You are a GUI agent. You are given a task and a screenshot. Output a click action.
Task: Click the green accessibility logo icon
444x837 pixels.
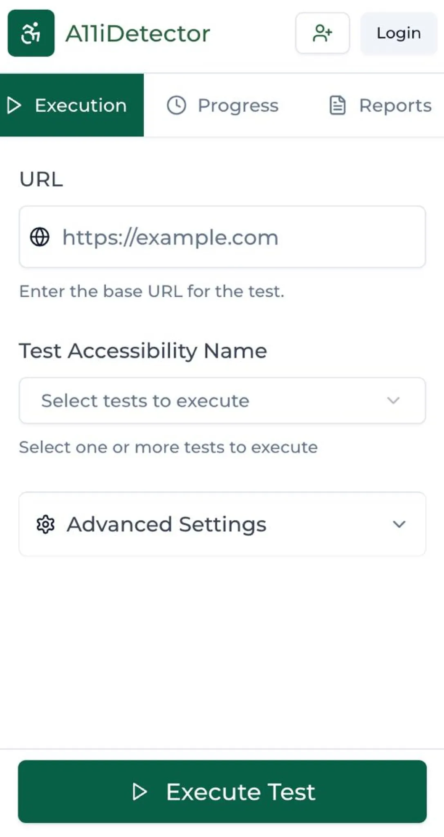pyautogui.click(x=31, y=33)
